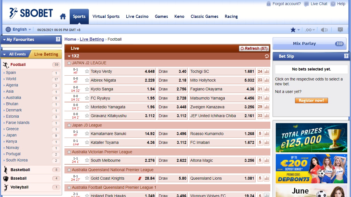
Task: Open the odds format .00 dropdown
Action: (x=309, y=29)
